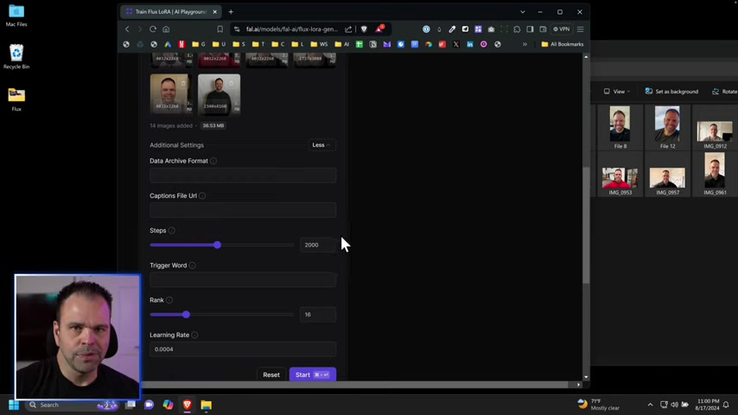Show info tooltip for Steps
738x415 pixels.
(x=172, y=231)
